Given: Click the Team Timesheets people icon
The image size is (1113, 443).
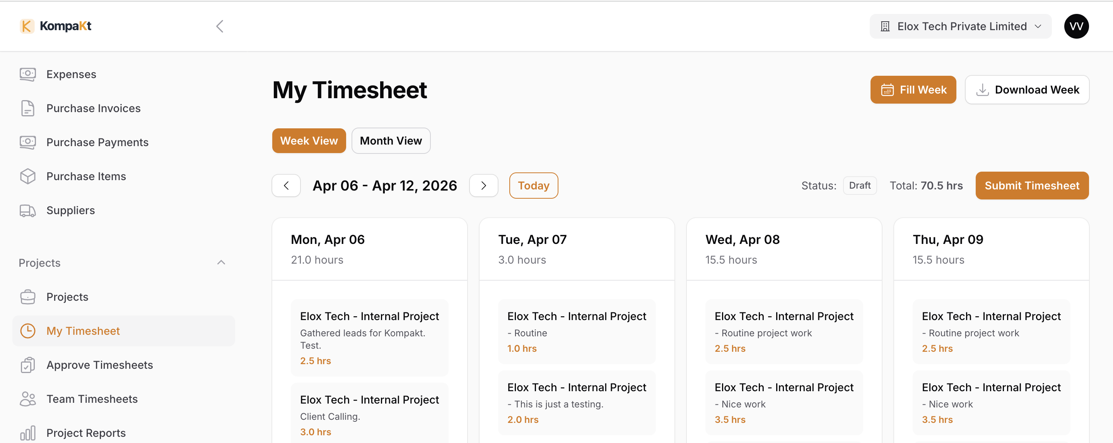Looking at the screenshot, I should point(28,399).
